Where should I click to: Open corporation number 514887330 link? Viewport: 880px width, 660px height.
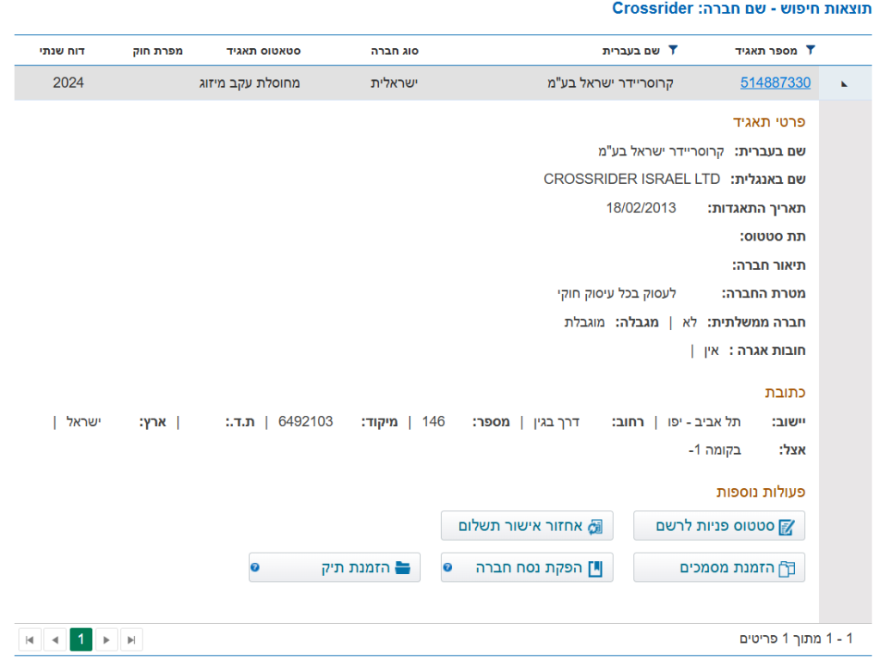click(x=775, y=83)
